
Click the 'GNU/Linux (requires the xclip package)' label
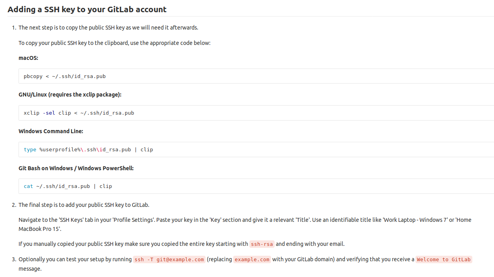[x=70, y=95]
